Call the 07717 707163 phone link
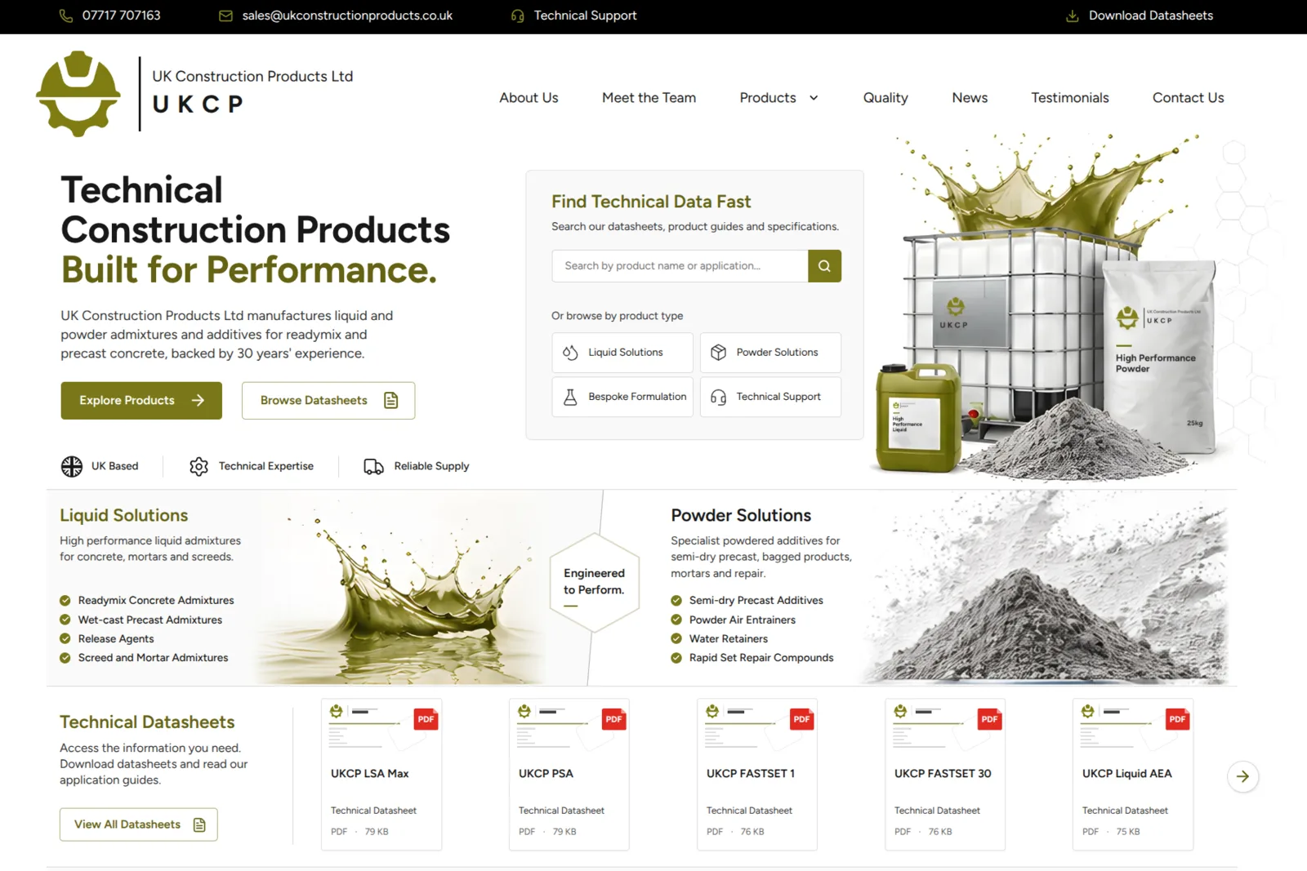The height and width of the screenshot is (871, 1307). [x=121, y=16]
